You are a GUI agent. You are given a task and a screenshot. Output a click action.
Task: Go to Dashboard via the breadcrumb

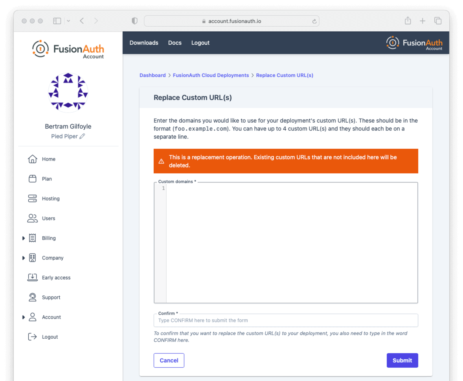click(x=153, y=75)
